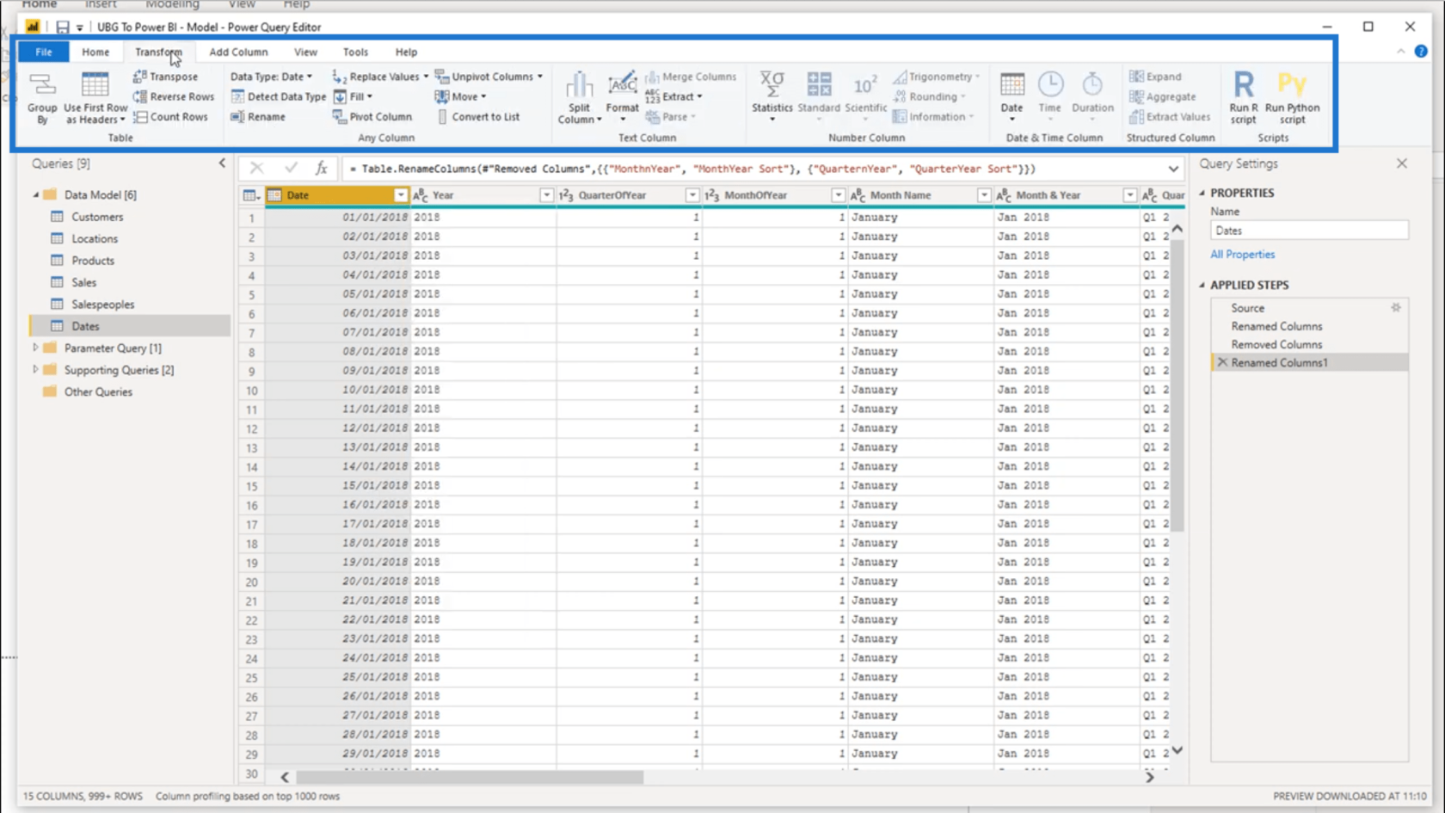Open Date column filter dropdown
The width and height of the screenshot is (1445, 813).
click(400, 195)
